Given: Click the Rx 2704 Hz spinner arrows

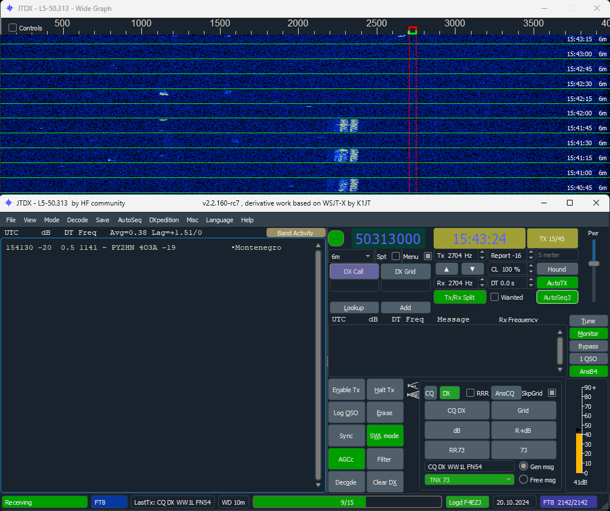Looking at the screenshot, I should pos(482,282).
